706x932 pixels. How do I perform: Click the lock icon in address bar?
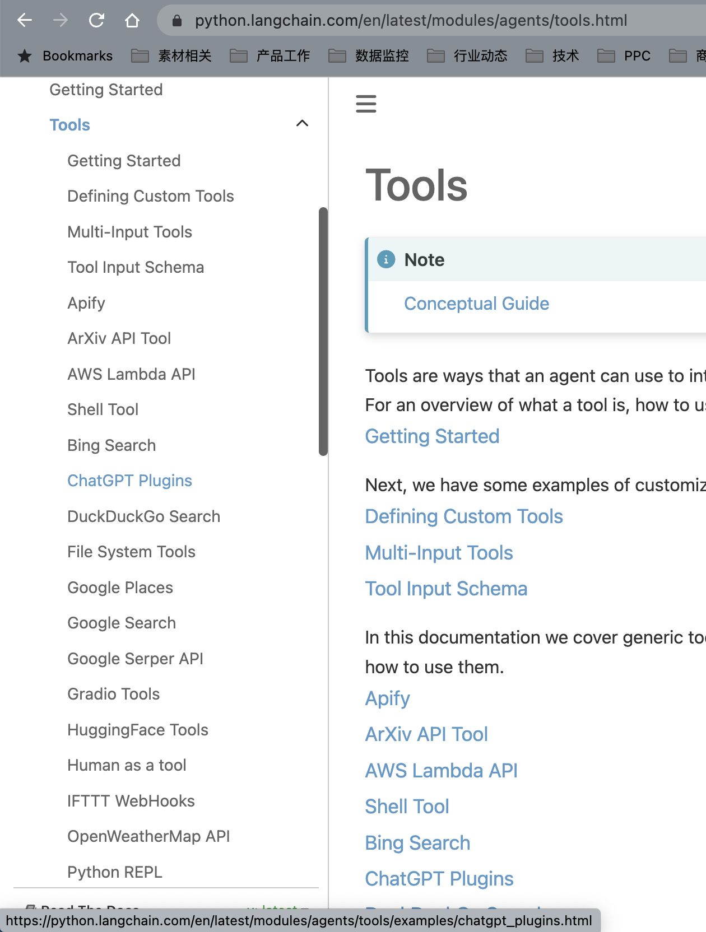pos(177,21)
